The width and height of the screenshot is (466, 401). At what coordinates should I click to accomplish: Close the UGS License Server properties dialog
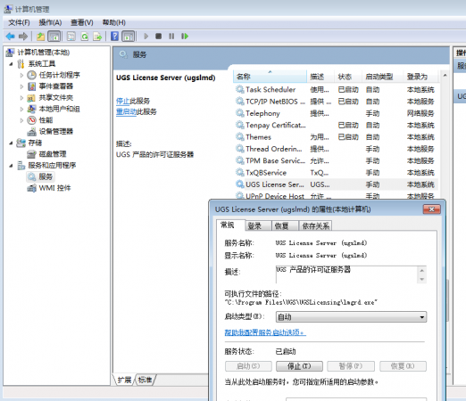[432, 209]
